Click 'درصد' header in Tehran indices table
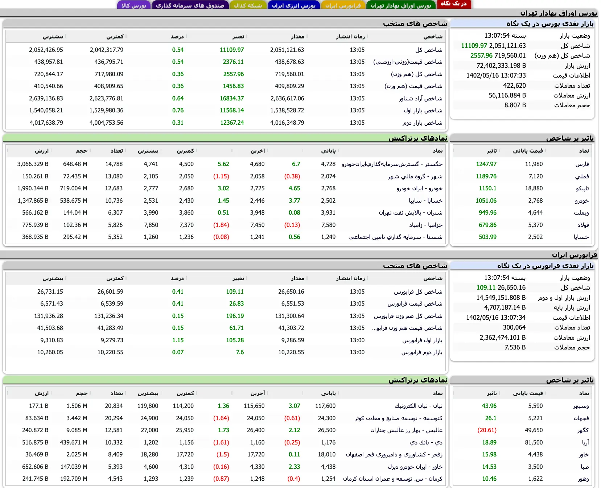The width and height of the screenshot is (601, 488). pos(177,37)
